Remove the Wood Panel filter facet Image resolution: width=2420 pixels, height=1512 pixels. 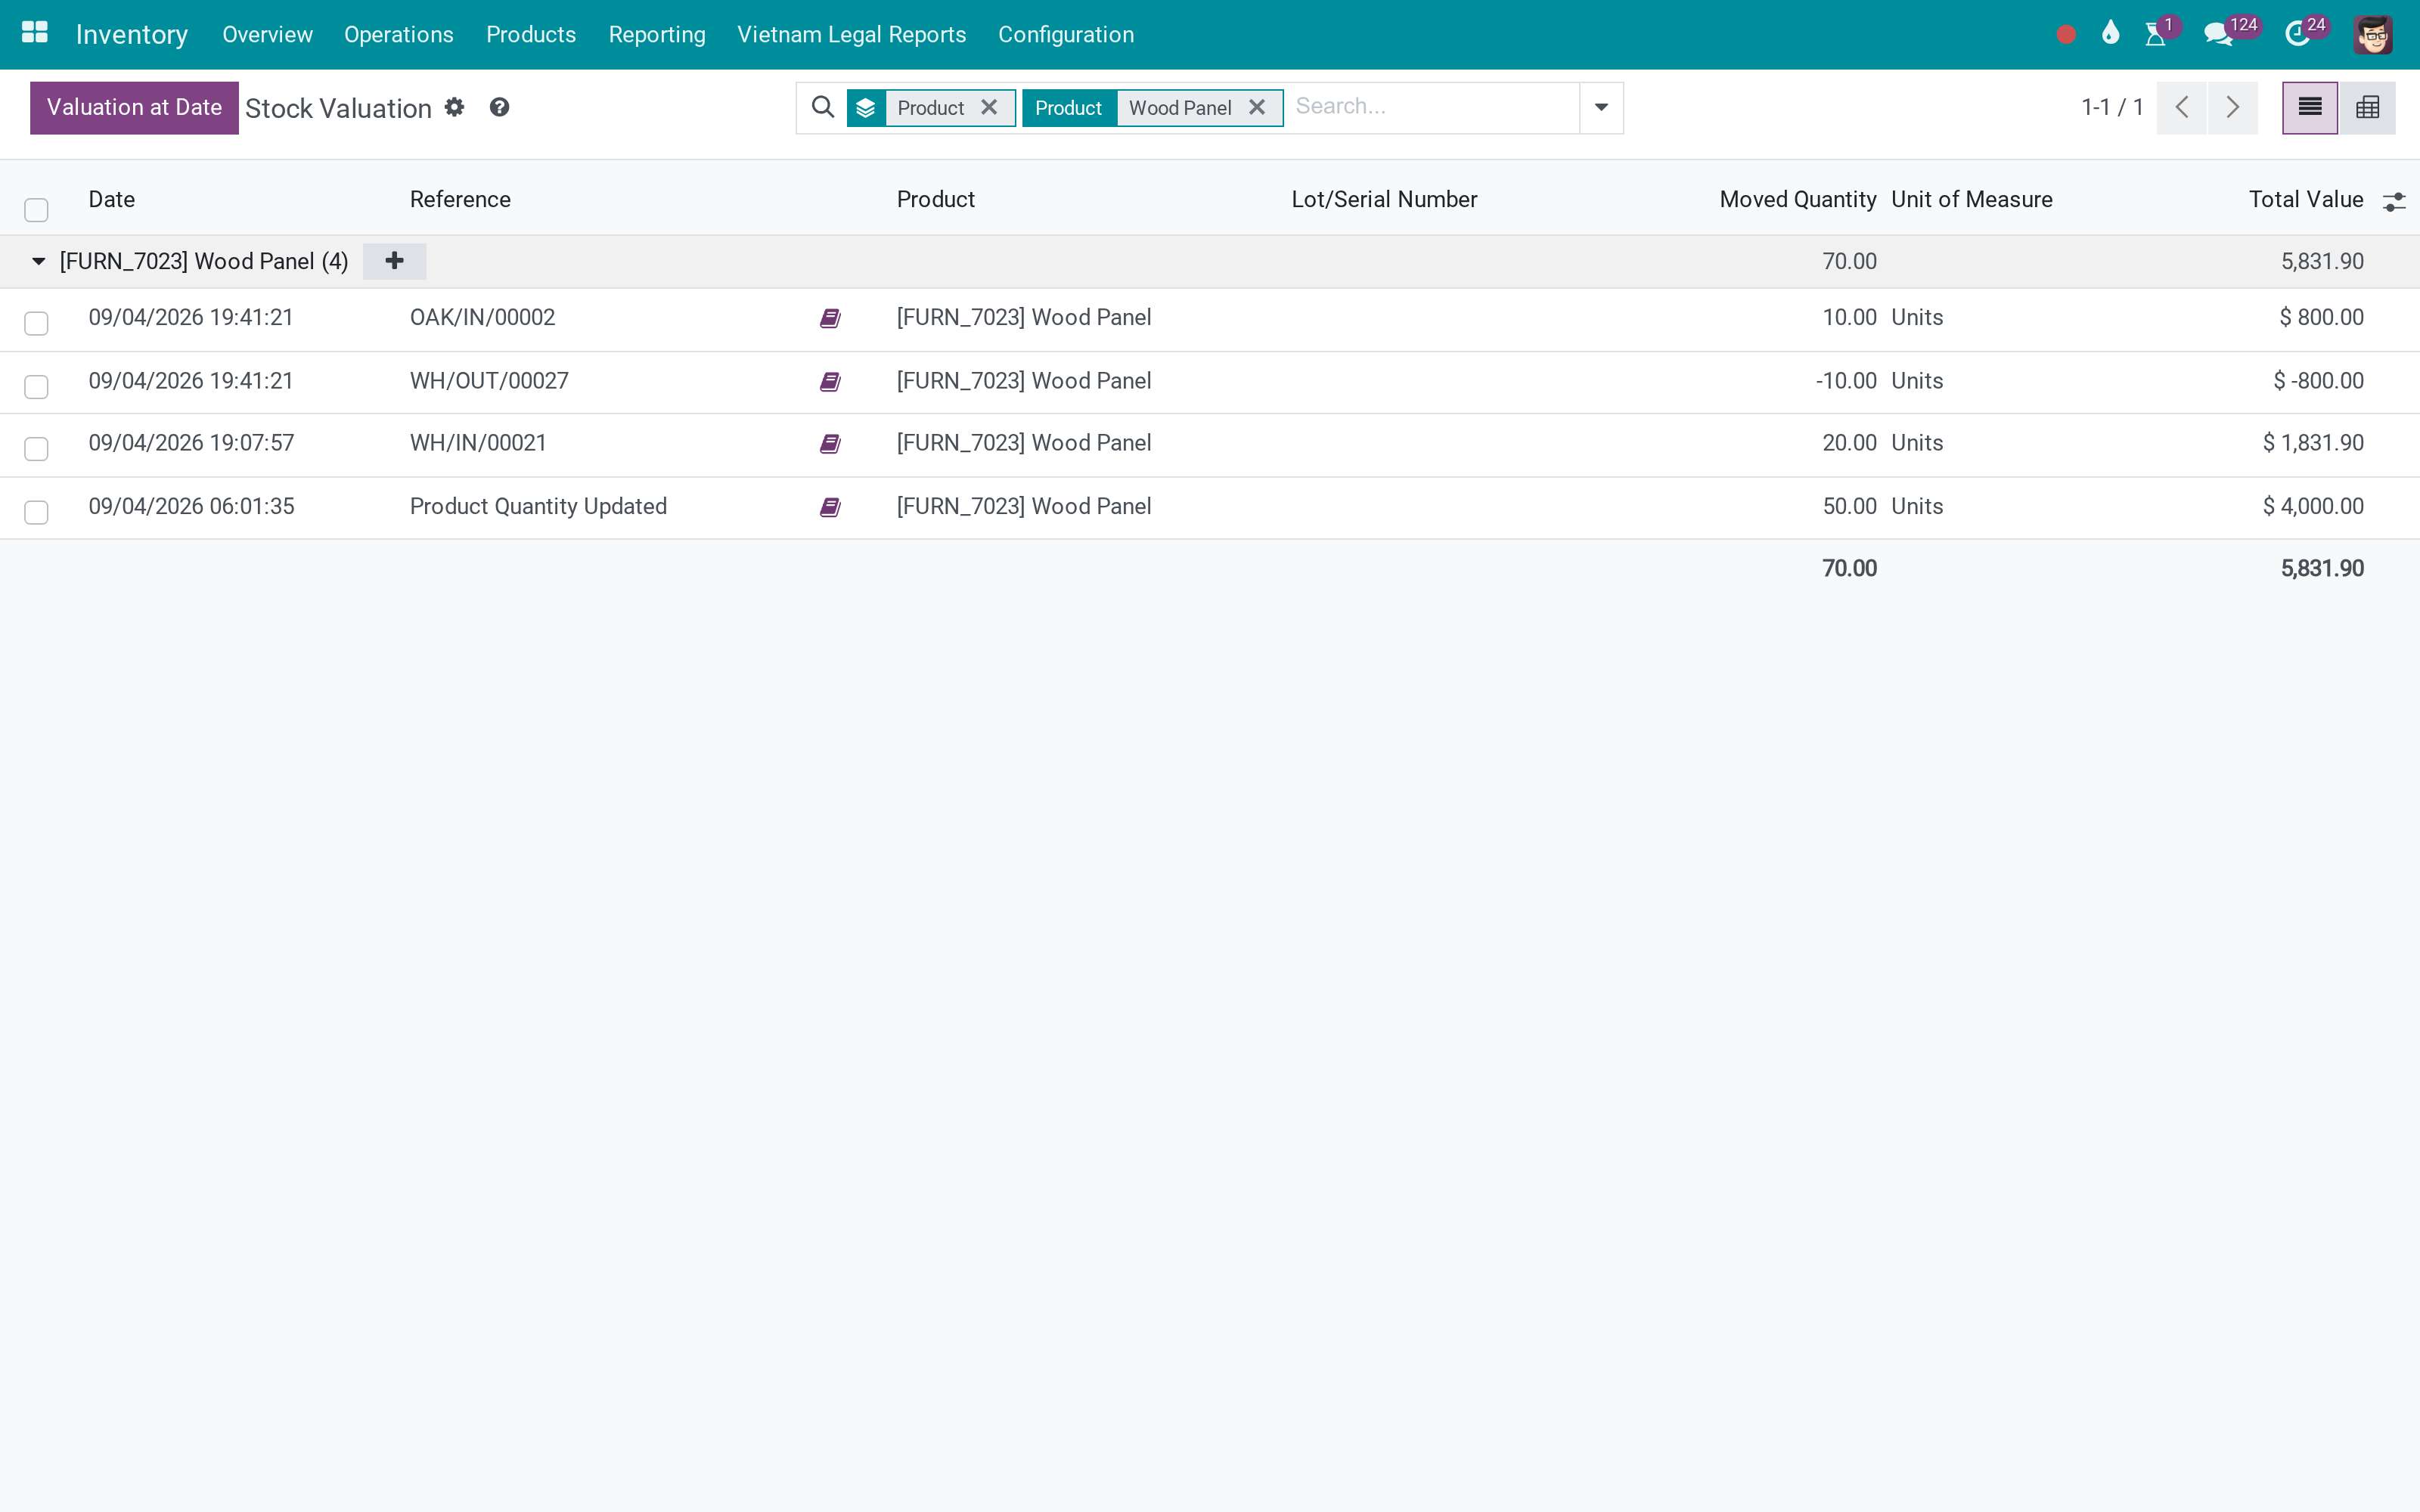pyautogui.click(x=1257, y=107)
